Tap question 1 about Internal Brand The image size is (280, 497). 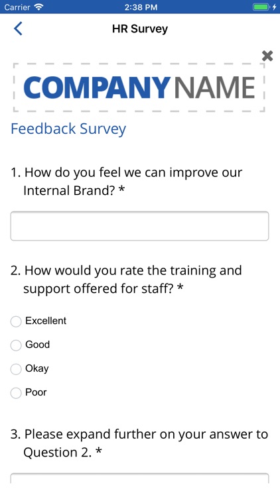coord(127,182)
